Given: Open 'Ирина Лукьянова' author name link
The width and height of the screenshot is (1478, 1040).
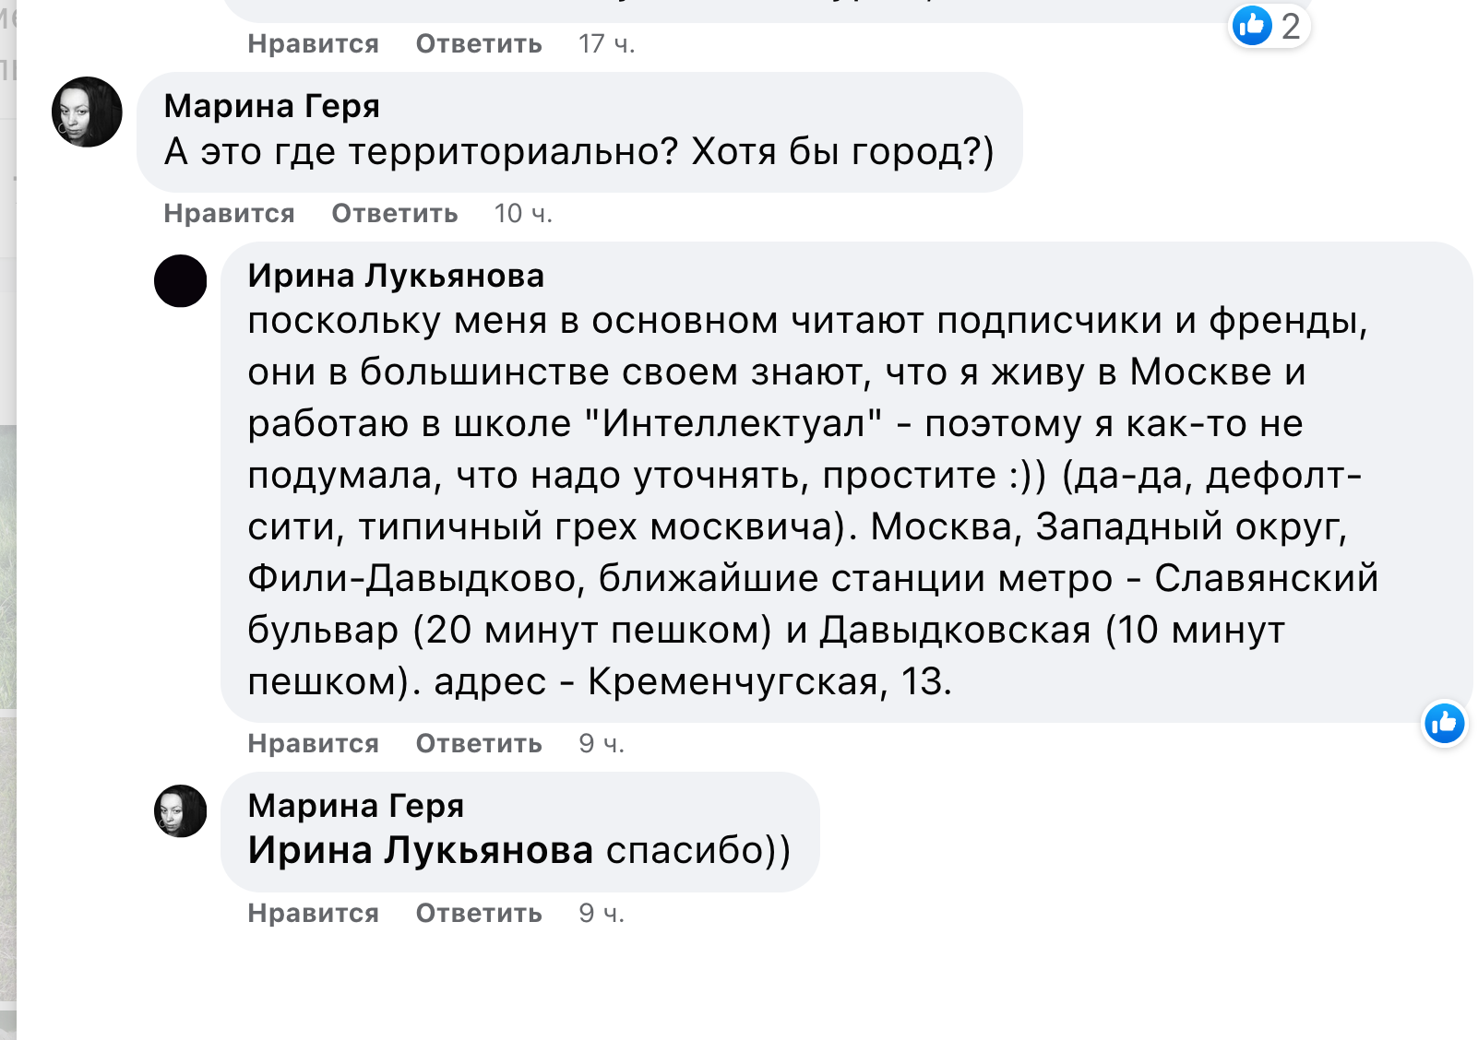Looking at the screenshot, I should click(396, 276).
